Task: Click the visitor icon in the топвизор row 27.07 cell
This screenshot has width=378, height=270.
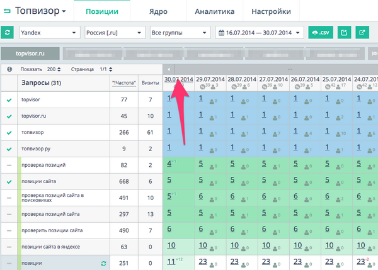Action: coord(275,134)
